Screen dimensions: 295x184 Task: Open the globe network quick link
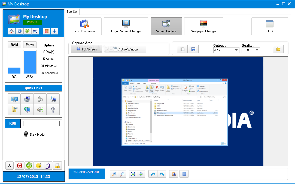click(x=27, y=109)
